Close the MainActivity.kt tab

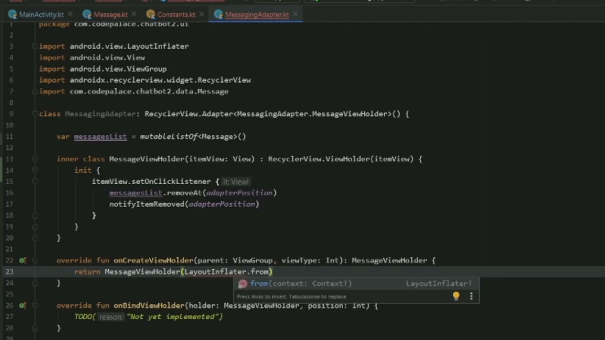pos(70,15)
